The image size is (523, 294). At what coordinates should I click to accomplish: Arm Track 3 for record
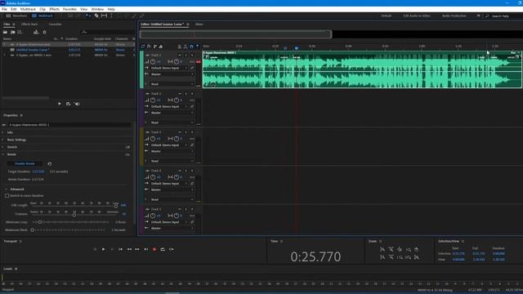[192, 132]
